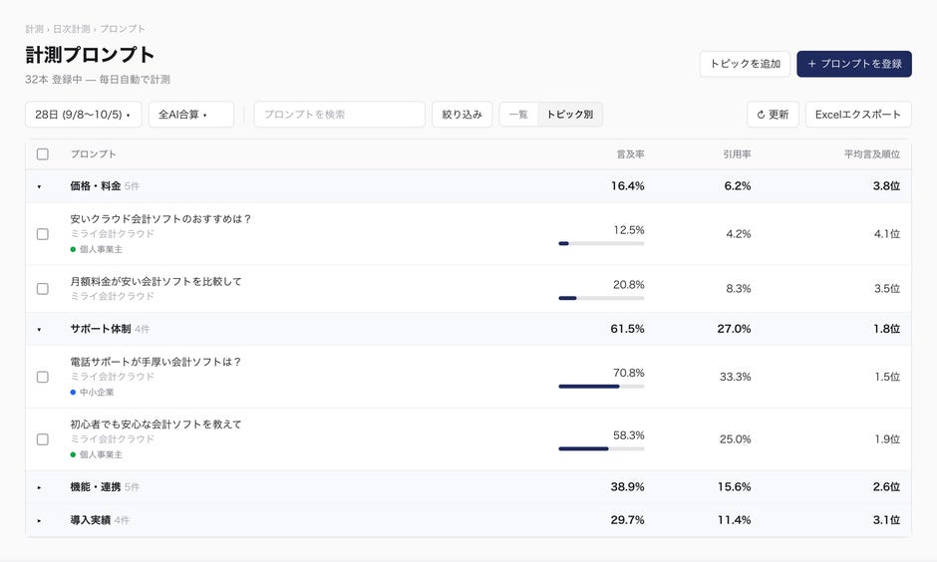937x562 pixels.
Task: Click the 日次計測 breadcrumb link
Action: coord(71,29)
